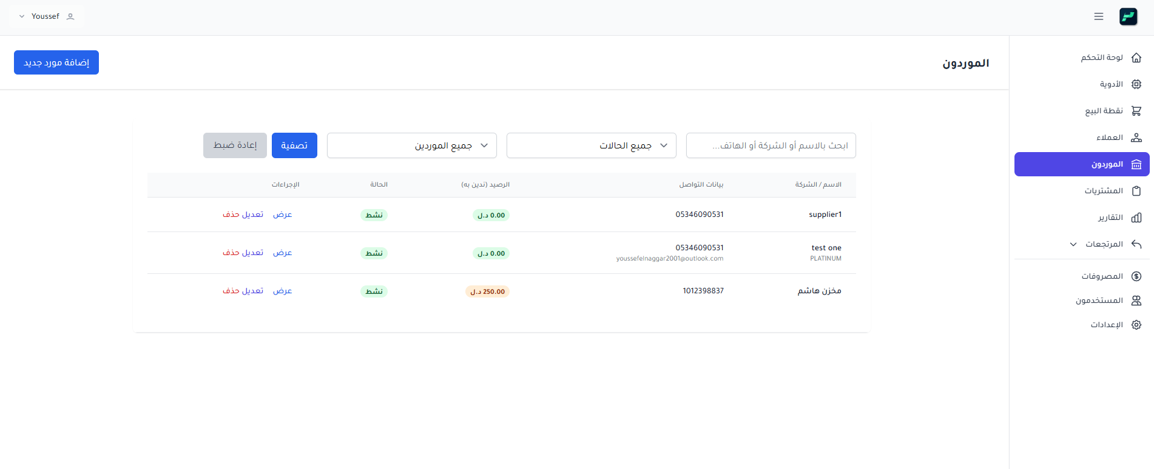Open المشتريات purchases menu item

(x=1082, y=191)
